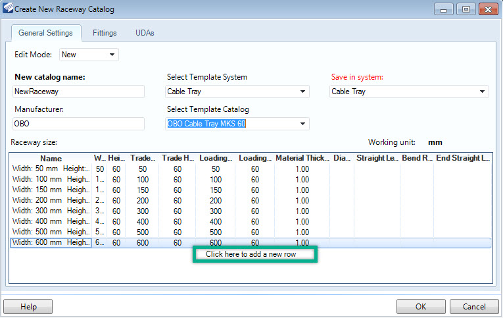This screenshot has width=503, height=318.
Task: Click the Bend R... column header
Action: (x=417, y=158)
